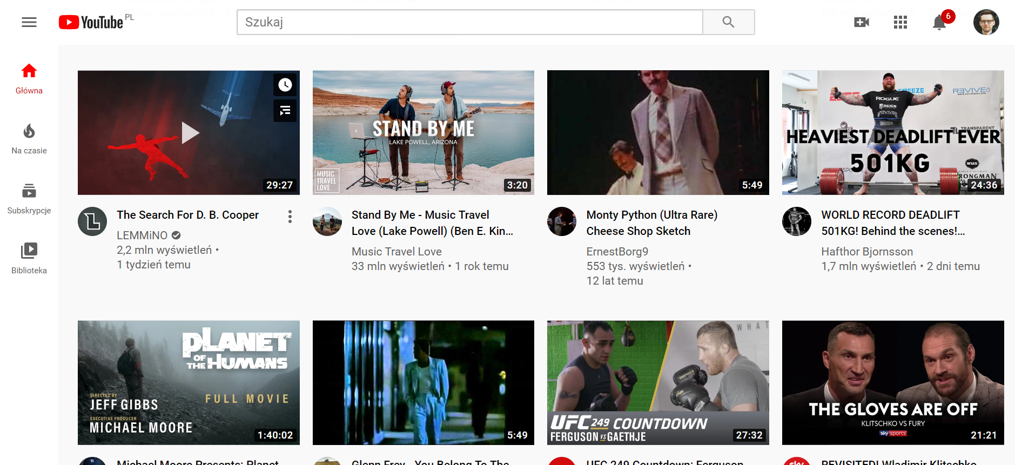
Task: Open the Heaviest Deadlift 501KG thumbnail
Action: (x=893, y=132)
